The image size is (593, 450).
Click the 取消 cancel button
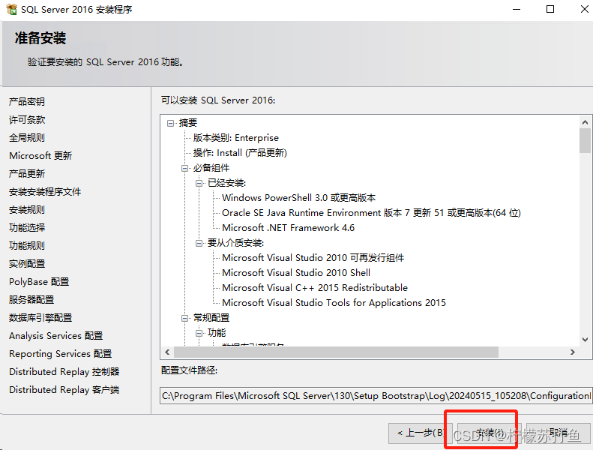559,433
